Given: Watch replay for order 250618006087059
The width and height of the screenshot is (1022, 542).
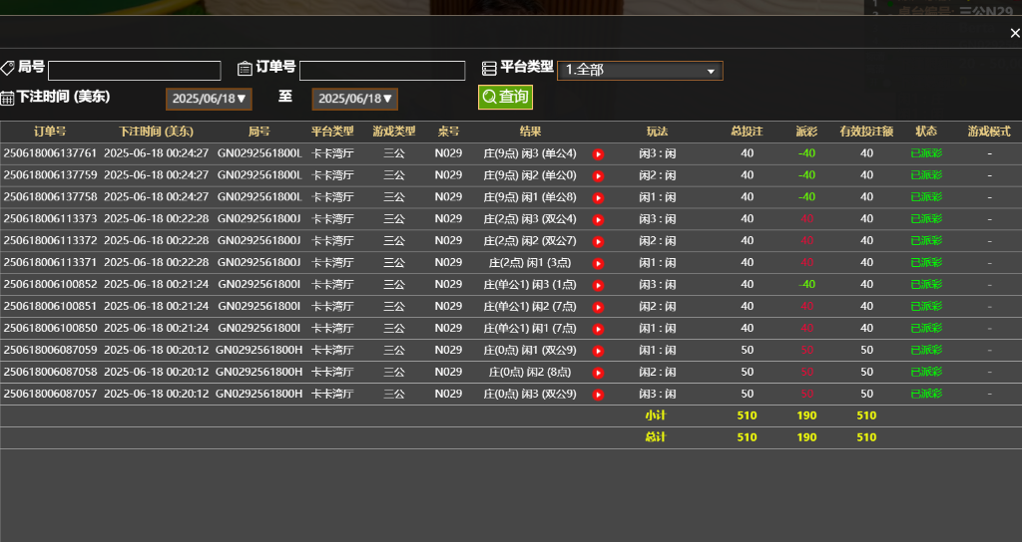Looking at the screenshot, I should click(598, 352).
